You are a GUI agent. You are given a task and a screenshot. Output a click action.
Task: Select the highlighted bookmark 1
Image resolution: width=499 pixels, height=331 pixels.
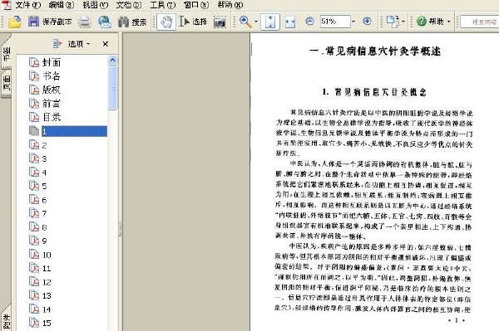74,131
